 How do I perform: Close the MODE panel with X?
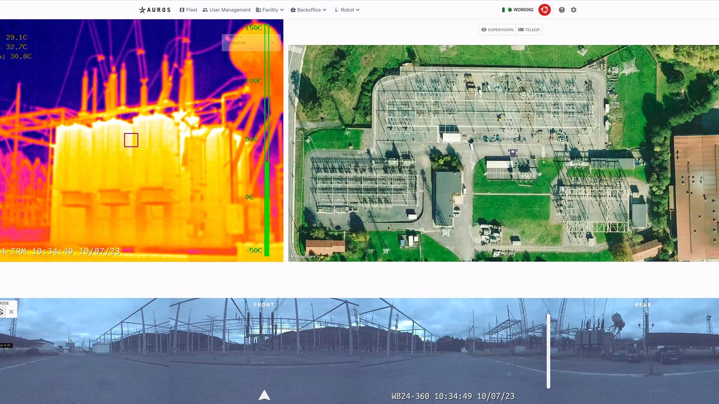12,312
